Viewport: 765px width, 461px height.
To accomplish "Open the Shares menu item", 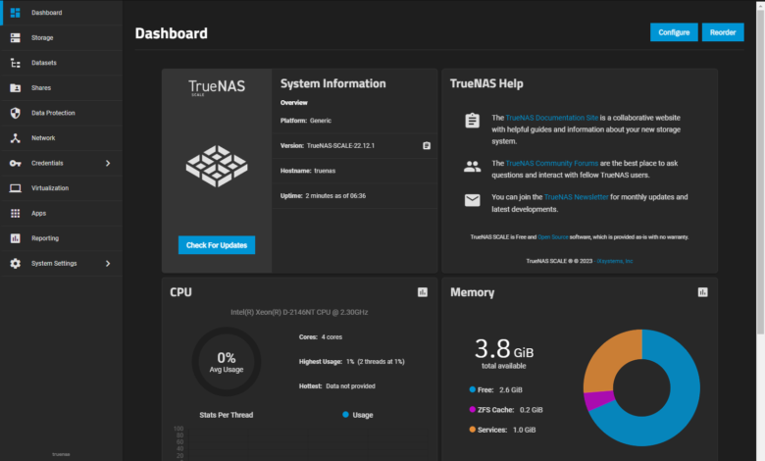I will pyautogui.click(x=62, y=88).
